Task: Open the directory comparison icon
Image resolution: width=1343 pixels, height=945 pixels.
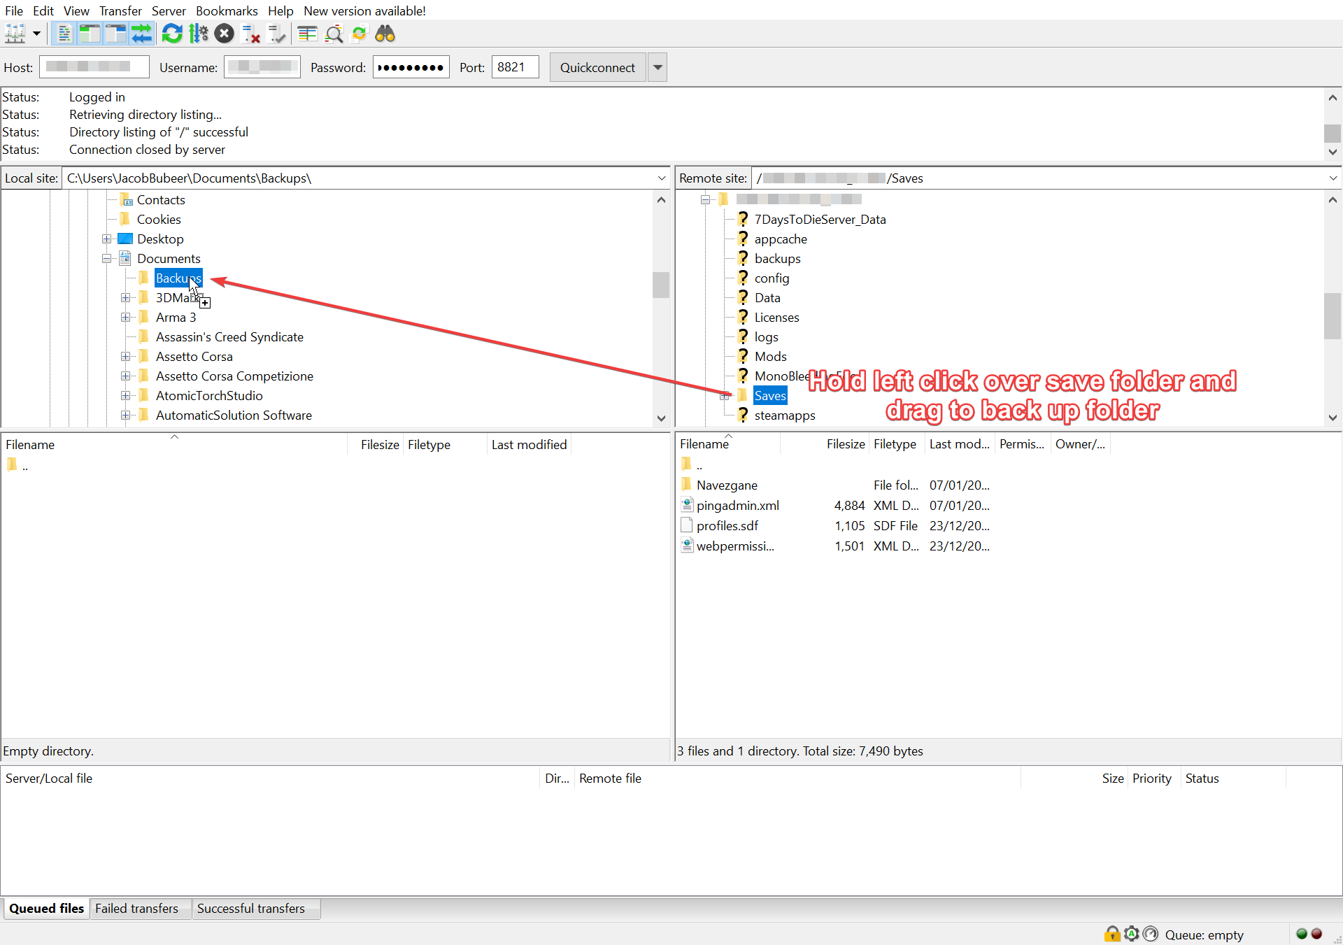Action: click(x=307, y=34)
